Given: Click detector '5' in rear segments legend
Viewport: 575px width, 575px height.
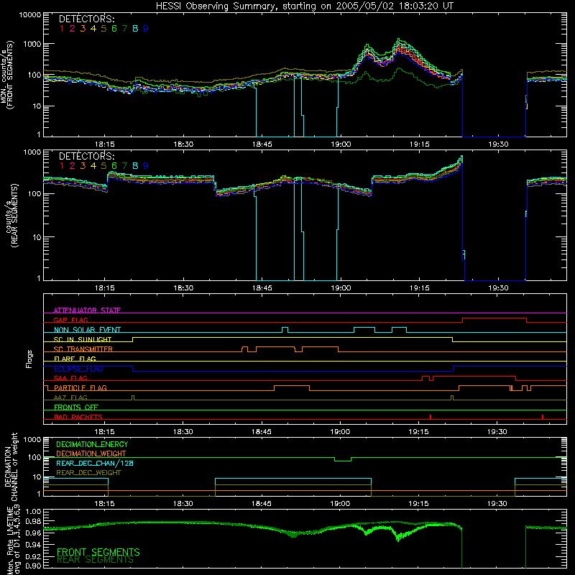Looking at the screenshot, I should (x=103, y=166).
